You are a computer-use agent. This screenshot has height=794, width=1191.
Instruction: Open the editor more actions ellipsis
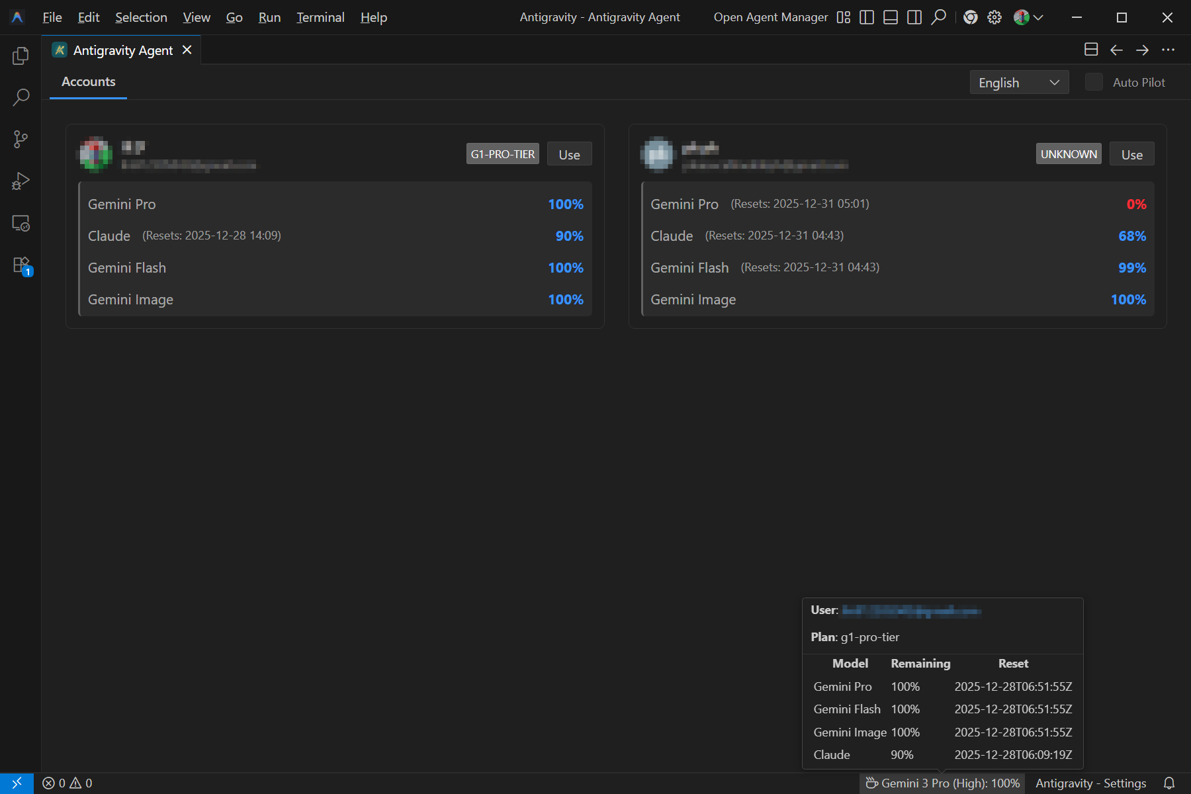coord(1168,50)
